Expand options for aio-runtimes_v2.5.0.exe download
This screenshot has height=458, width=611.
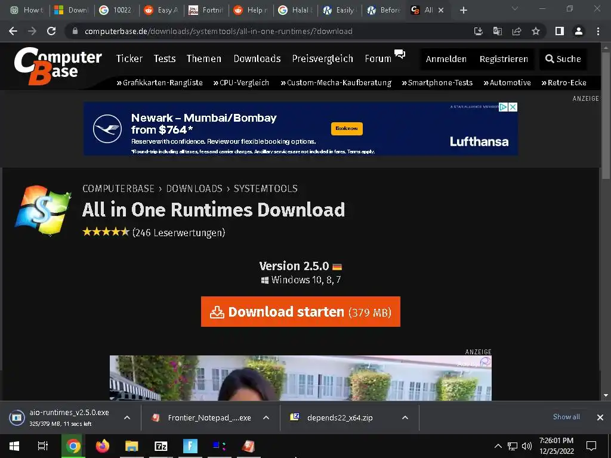click(127, 417)
